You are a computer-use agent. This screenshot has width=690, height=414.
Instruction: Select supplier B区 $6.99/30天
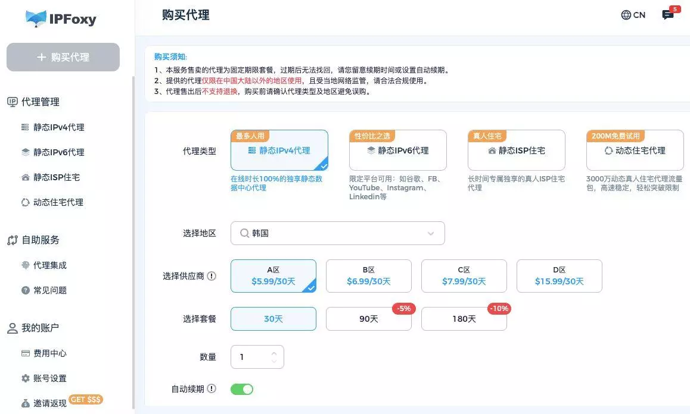pyautogui.click(x=369, y=276)
